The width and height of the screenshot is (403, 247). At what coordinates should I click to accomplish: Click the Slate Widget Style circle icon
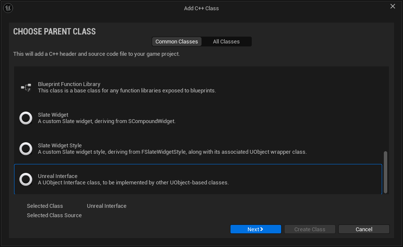pos(26,149)
